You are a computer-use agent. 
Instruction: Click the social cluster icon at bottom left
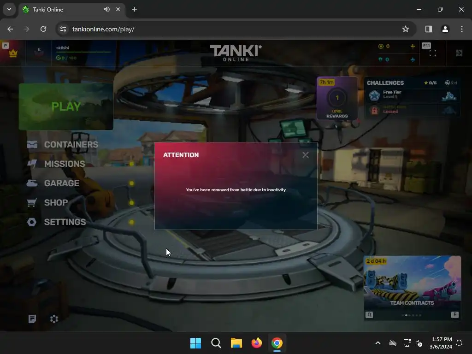click(x=54, y=319)
